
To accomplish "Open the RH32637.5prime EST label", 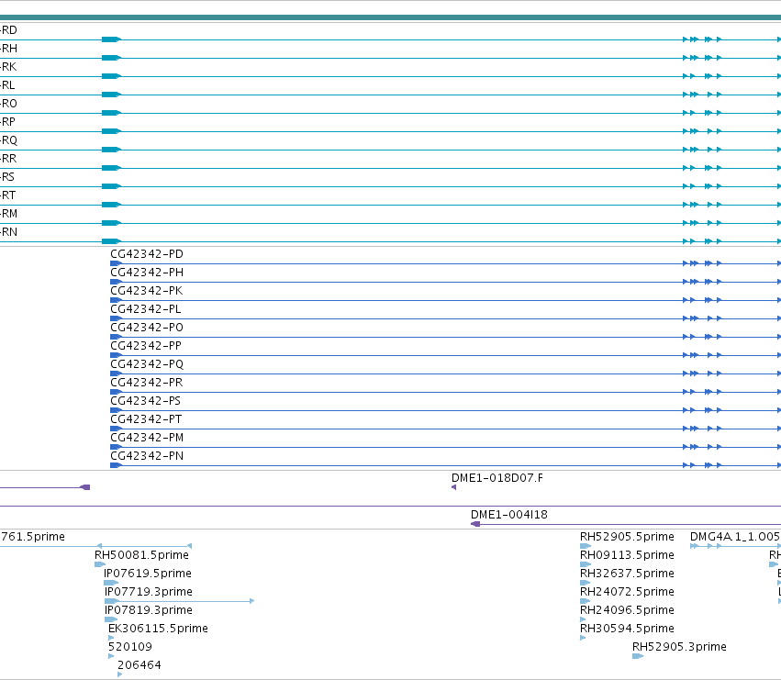I will pos(627,574).
